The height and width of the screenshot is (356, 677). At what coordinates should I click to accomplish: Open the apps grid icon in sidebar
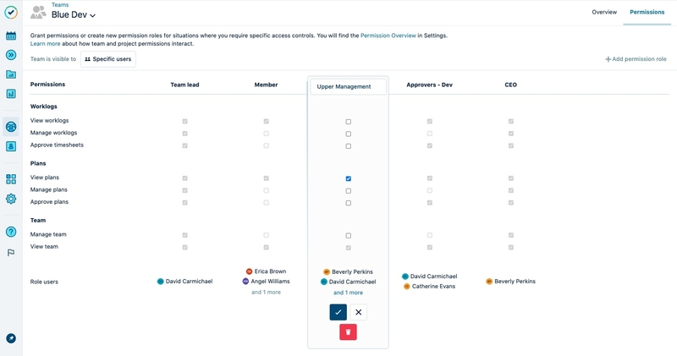(11, 179)
